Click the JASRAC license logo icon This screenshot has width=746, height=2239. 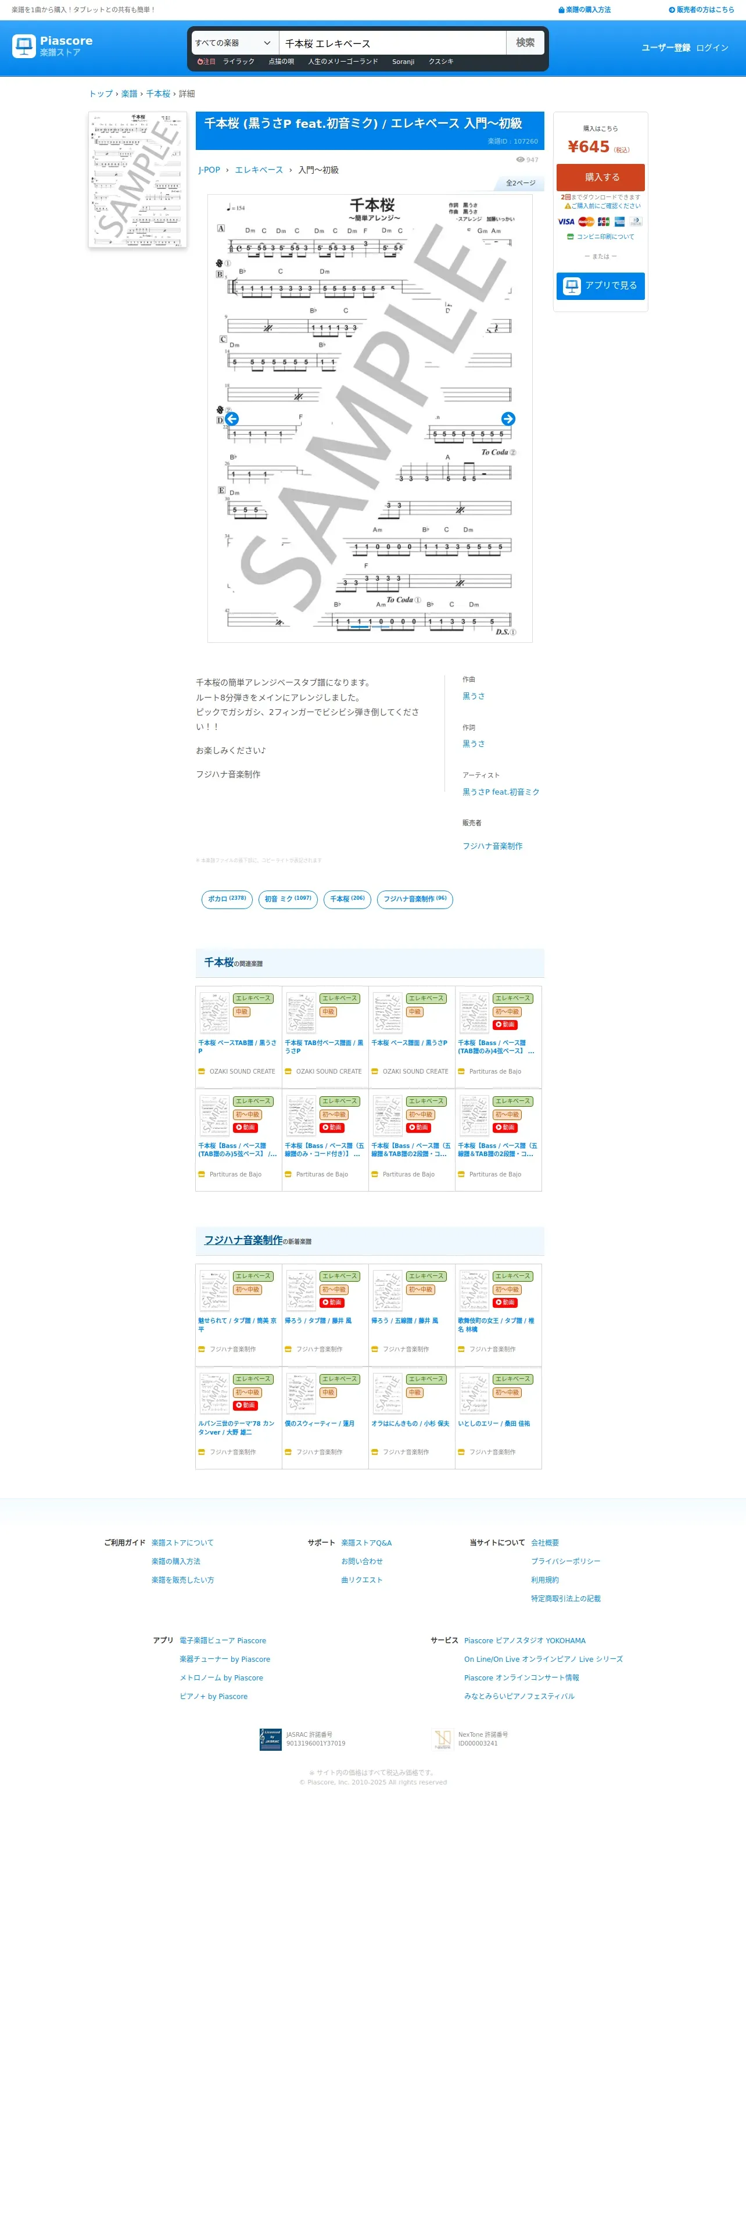tap(271, 1739)
